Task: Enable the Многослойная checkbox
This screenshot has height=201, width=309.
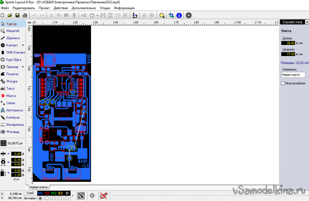Action: tap(283, 83)
